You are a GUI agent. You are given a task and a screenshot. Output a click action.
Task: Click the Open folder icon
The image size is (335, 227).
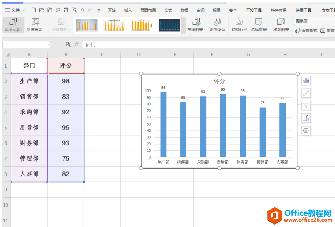(x=42, y=10)
